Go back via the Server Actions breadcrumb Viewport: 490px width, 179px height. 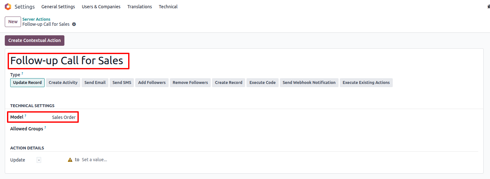click(x=36, y=19)
